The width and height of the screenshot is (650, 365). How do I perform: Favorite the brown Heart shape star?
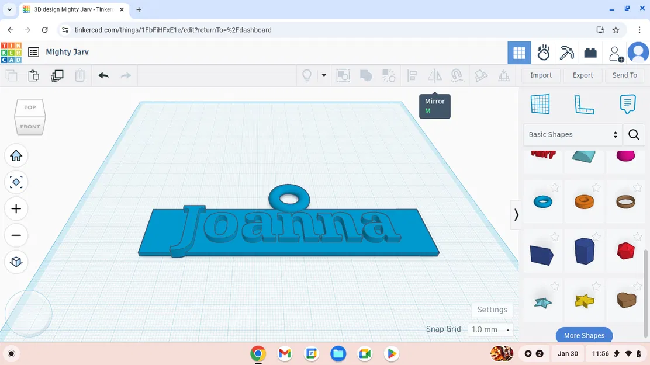pos(638,286)
